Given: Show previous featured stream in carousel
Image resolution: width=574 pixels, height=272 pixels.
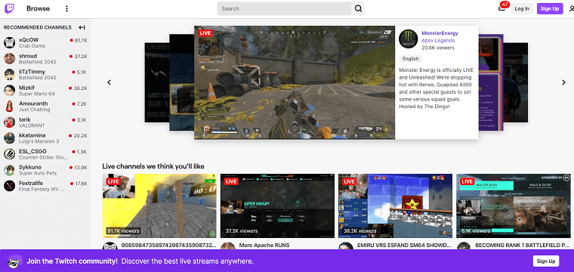Looking at the screenshot, I should pos(109,82).
